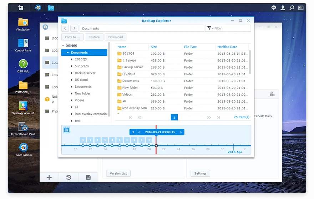Go to next version arrow on timeline
314x199 pixels.
coord(181,132)
